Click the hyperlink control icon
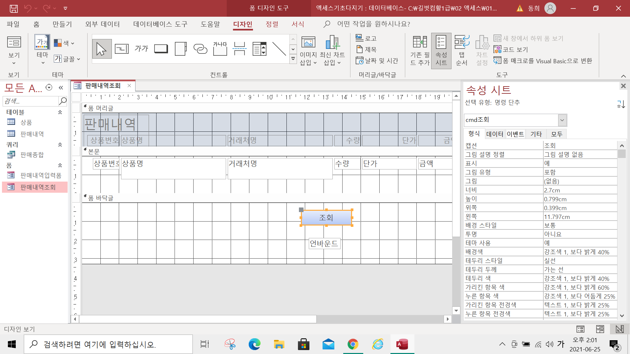The image size is (630, 354). click(x=200, y=49)
